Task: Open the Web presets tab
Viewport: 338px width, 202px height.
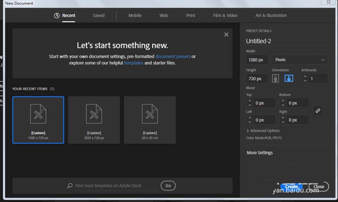Action: 164,16
